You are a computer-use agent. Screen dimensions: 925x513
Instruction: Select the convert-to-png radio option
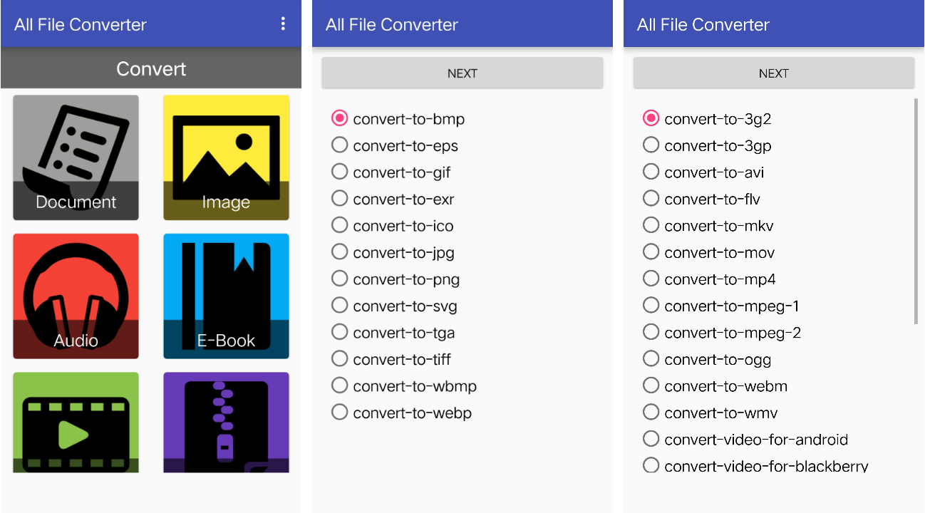point(396,279)
